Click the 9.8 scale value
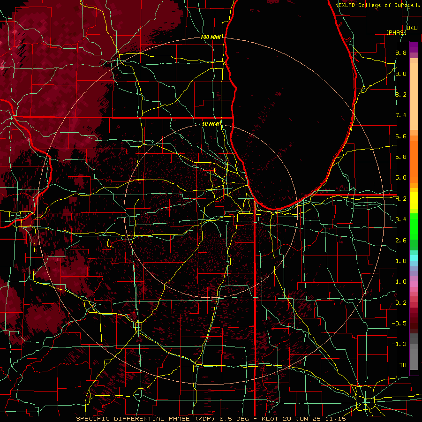 click(401, 53)
